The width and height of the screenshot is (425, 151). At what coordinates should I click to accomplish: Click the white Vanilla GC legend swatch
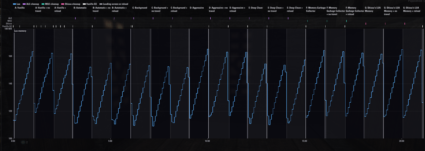[x=84, y=4]
